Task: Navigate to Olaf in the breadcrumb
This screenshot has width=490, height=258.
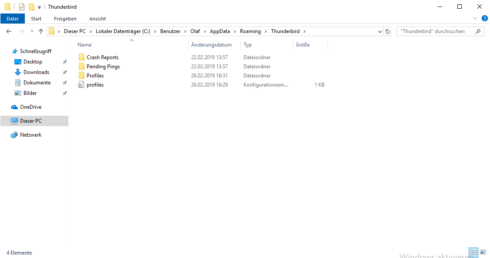Action: 195,31
